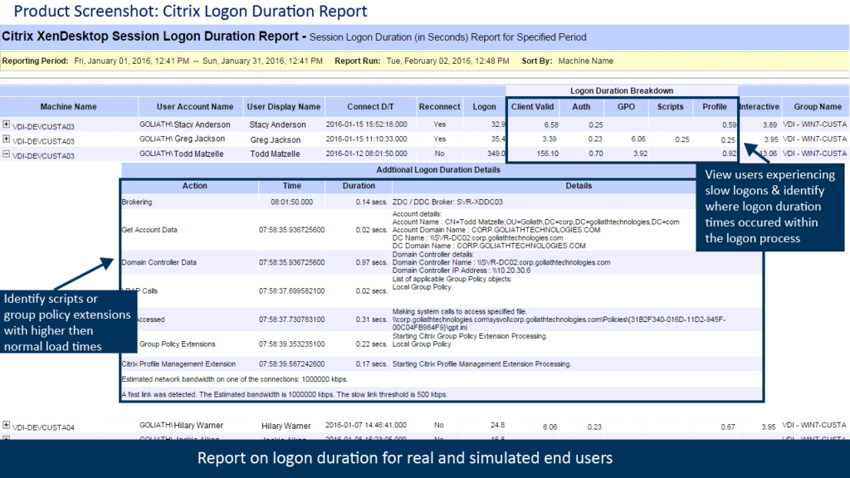Click the GPO breakdown column header
This screenshot has height=478, width=850.
point(625,106)
